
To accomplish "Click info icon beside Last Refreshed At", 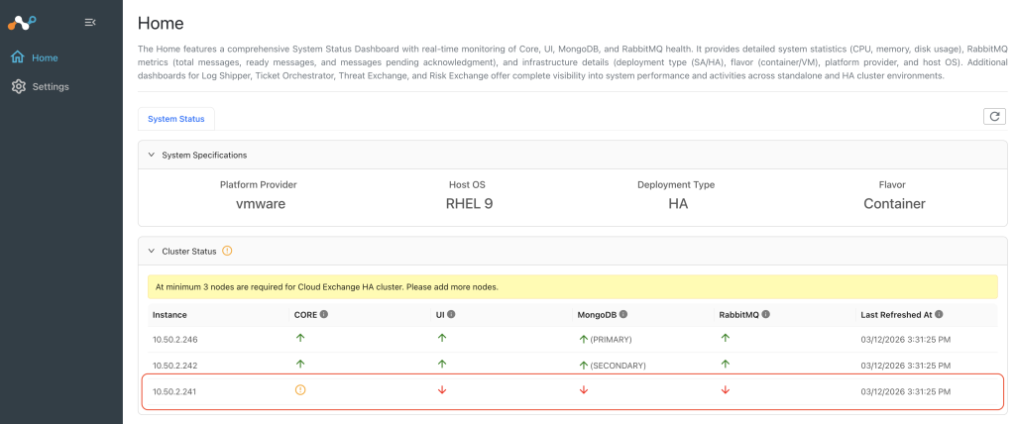I will [939, 314].
